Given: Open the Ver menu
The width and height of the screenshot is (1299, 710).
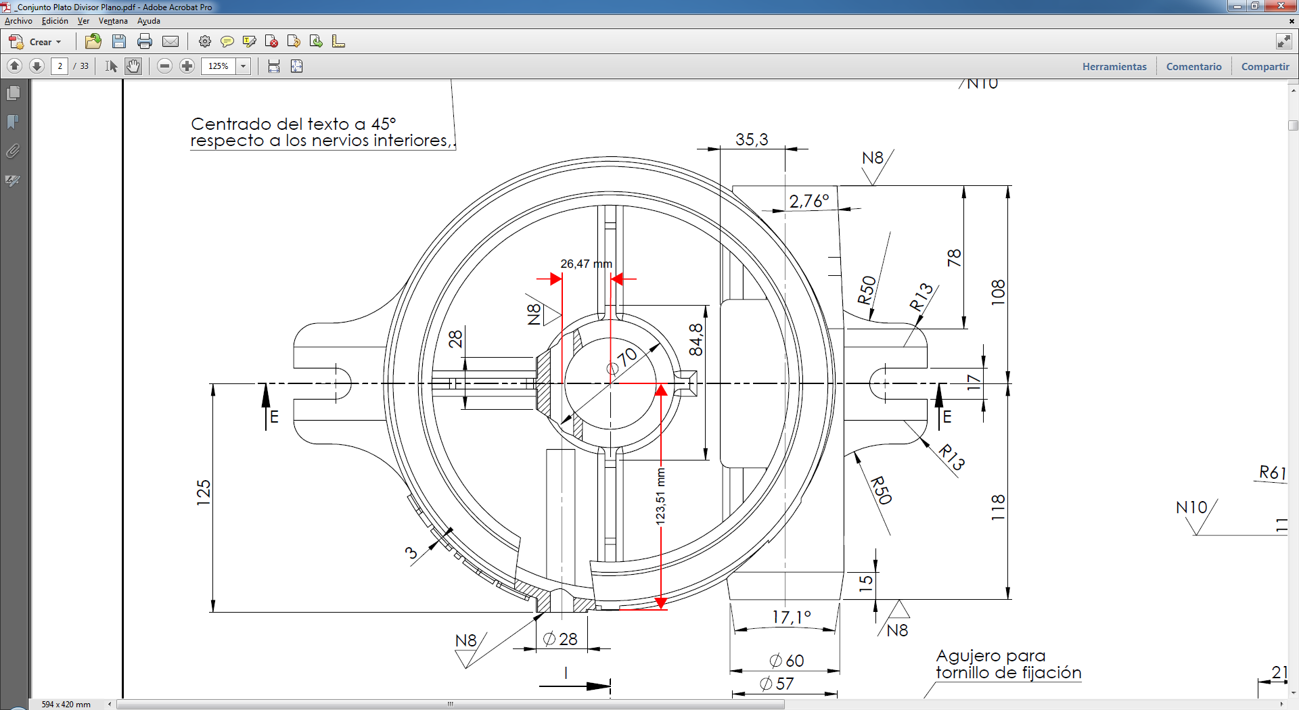Looking at the screenshot, I should click(83, 21).
